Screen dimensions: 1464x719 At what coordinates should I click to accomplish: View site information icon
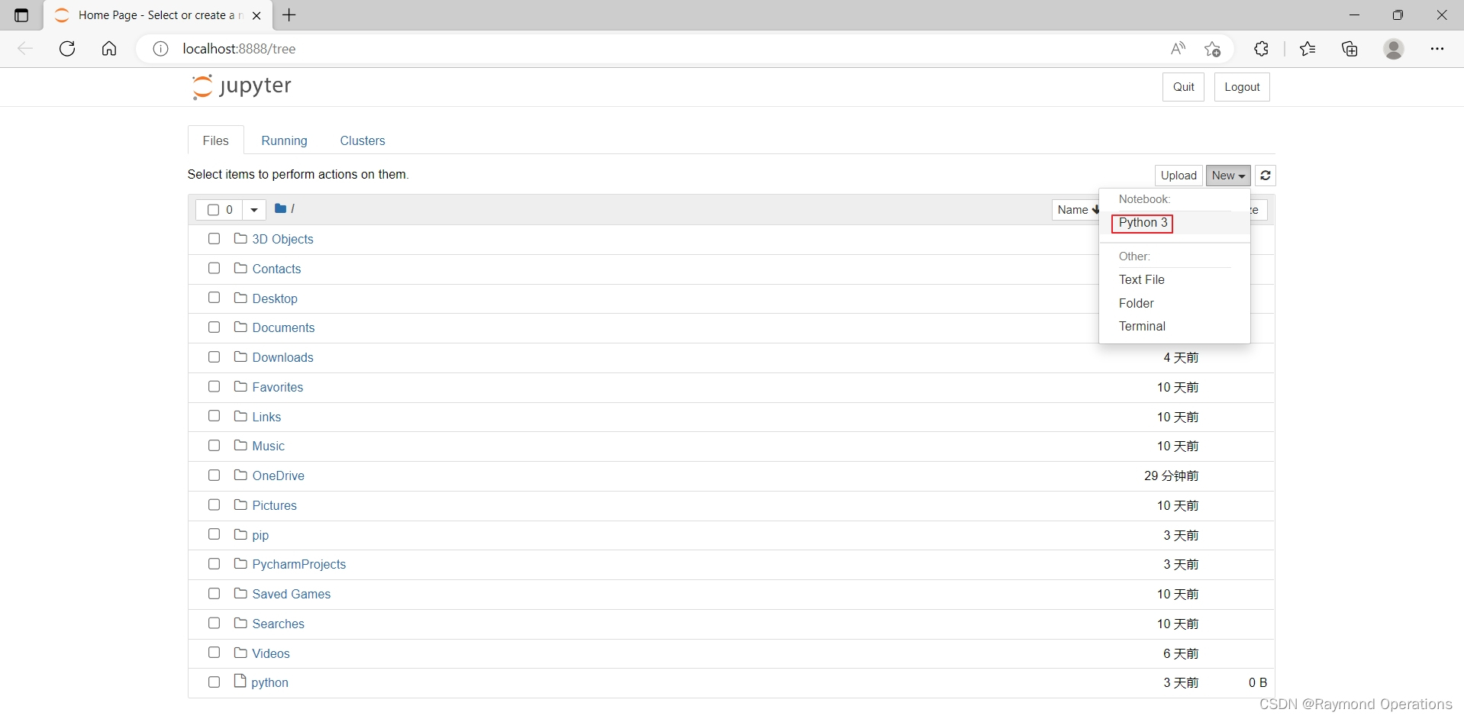click(160, 49)
